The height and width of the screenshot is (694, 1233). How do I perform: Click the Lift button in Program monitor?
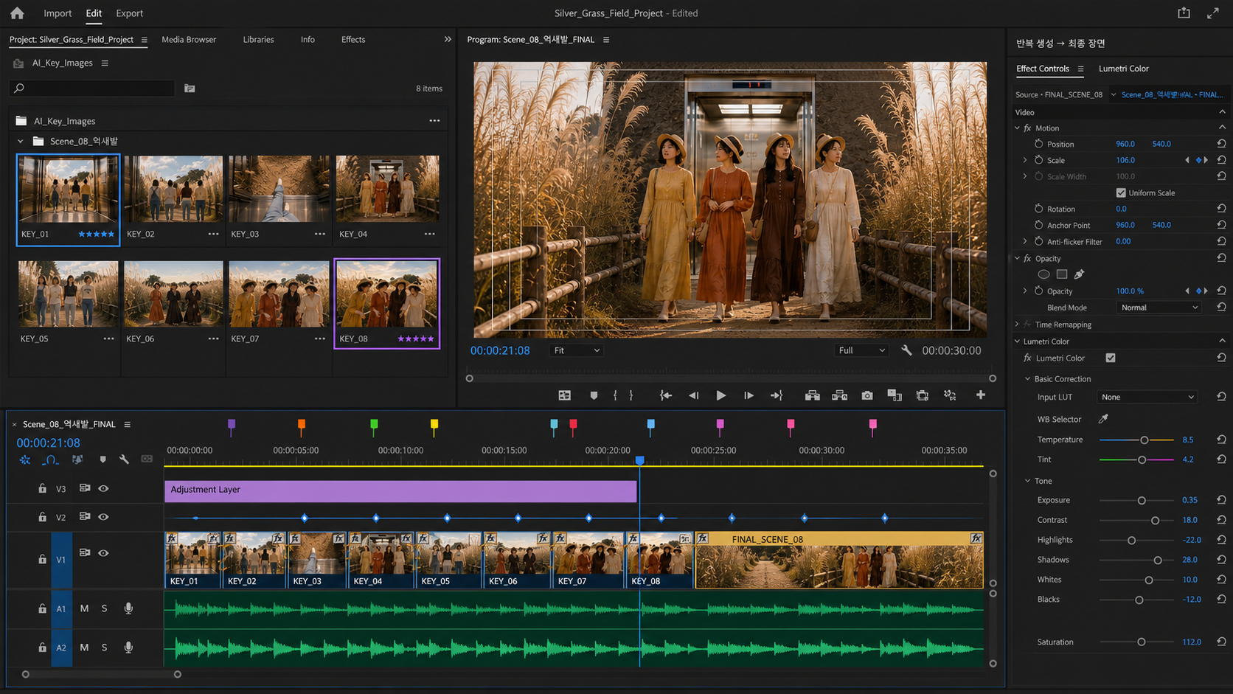(x=812, y=395)
